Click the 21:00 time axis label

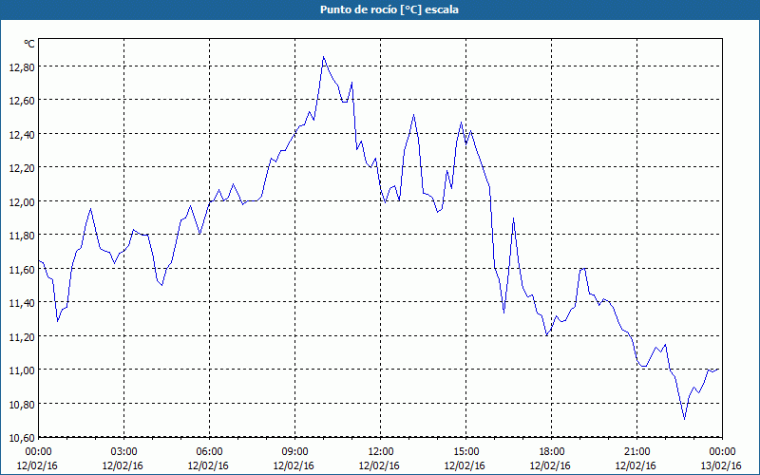pos(636,451)
